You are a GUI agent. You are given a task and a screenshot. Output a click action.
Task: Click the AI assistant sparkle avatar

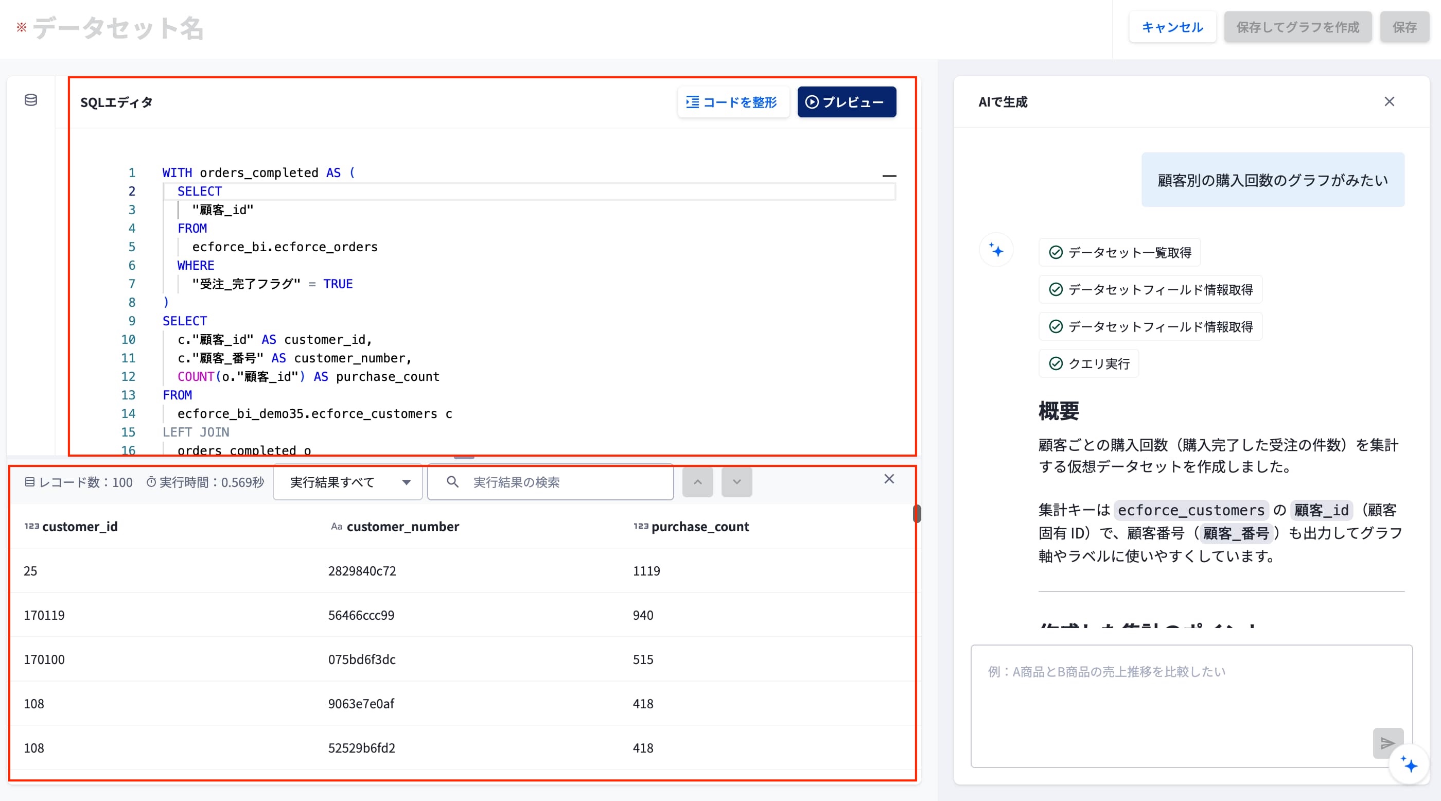point(996,250)
